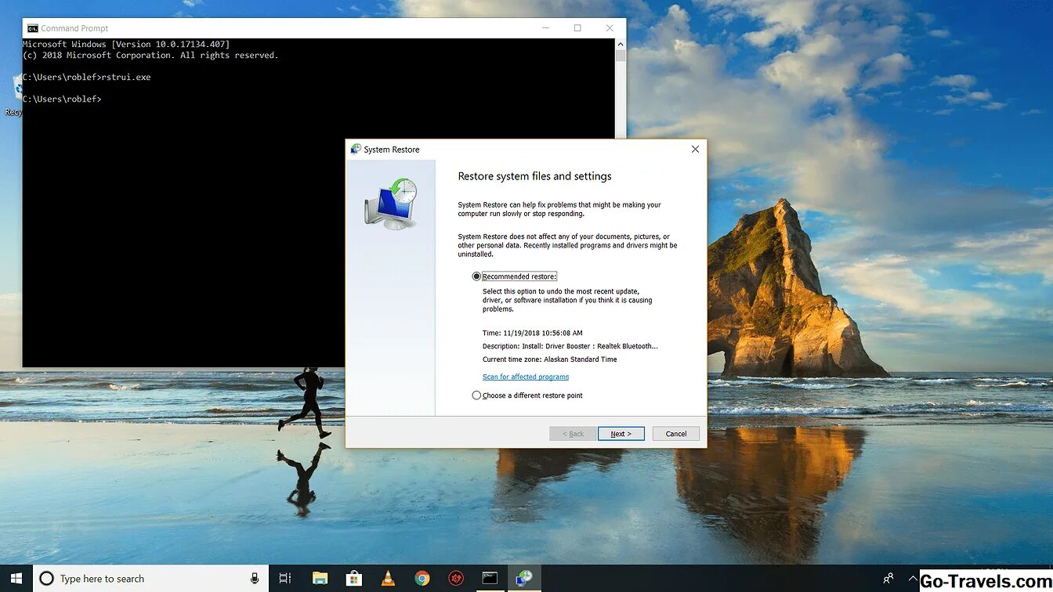This screenshot has width=1053, height=592.
Task: Select the Recommended restore option
Action: point(476,276)
